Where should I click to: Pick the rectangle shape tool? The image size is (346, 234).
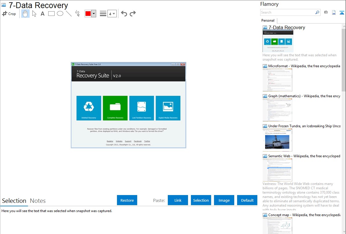[51, 14]
